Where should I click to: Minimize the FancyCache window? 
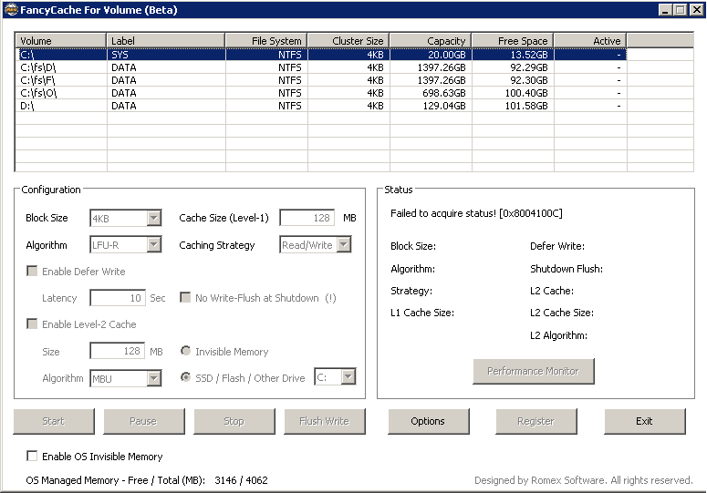click(x=665, y=9)
